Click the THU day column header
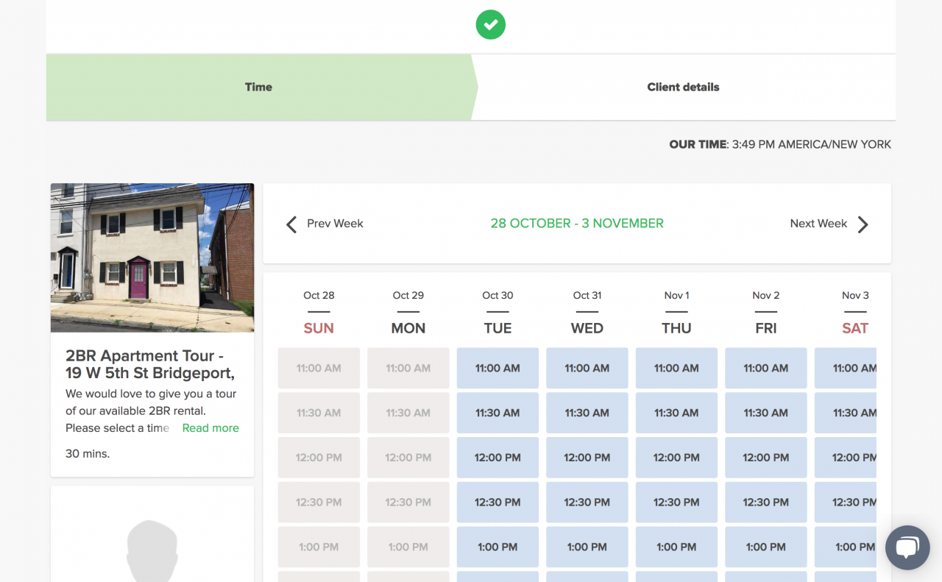 click(676, 328)
